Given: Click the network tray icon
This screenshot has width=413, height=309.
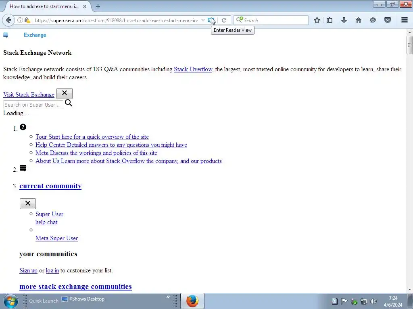Looking at the screenshot, I should [363, 301].
